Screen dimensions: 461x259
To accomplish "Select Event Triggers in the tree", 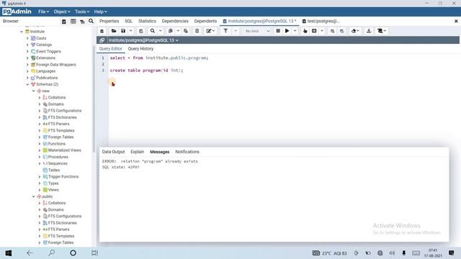I will coord(48,51).
